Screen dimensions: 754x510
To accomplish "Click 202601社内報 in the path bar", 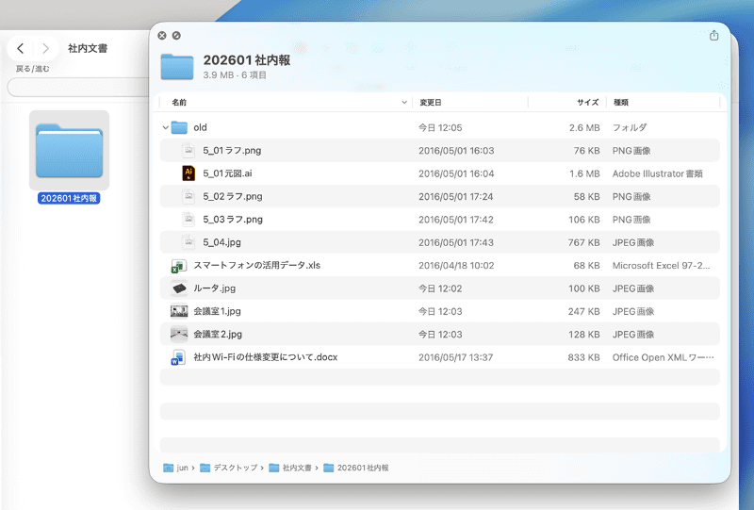I will pyautogui.click(x=363, y=468).
